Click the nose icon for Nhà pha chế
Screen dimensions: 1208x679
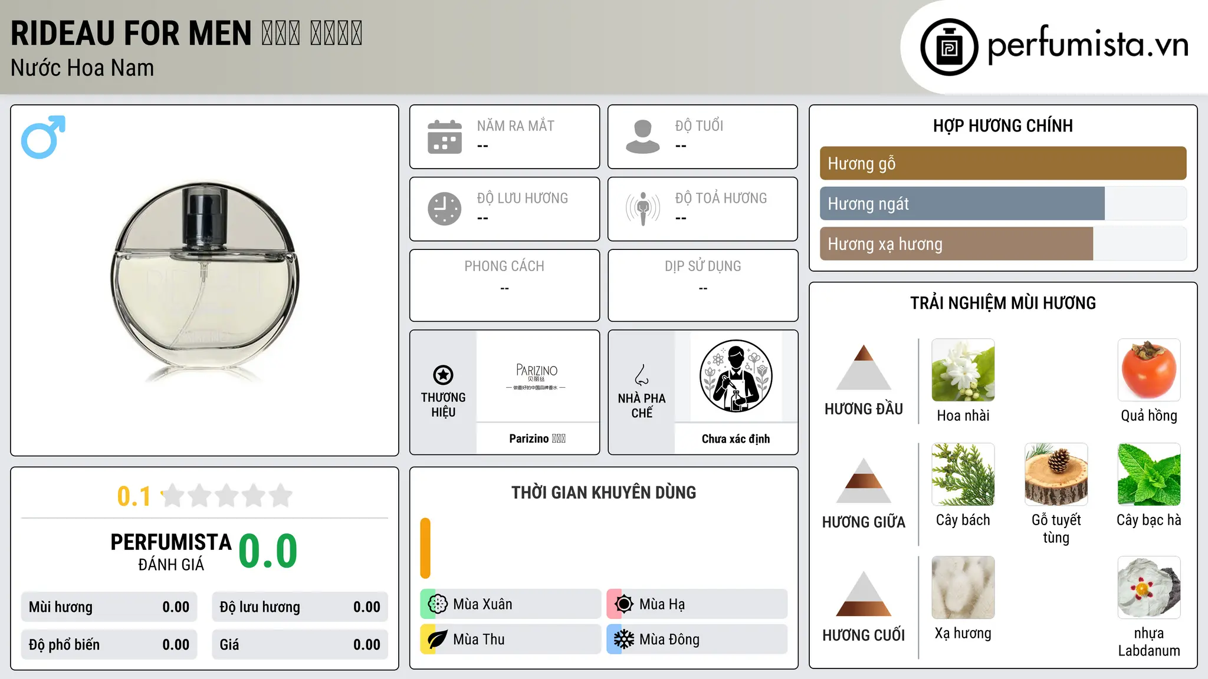(x=641, y=374)
